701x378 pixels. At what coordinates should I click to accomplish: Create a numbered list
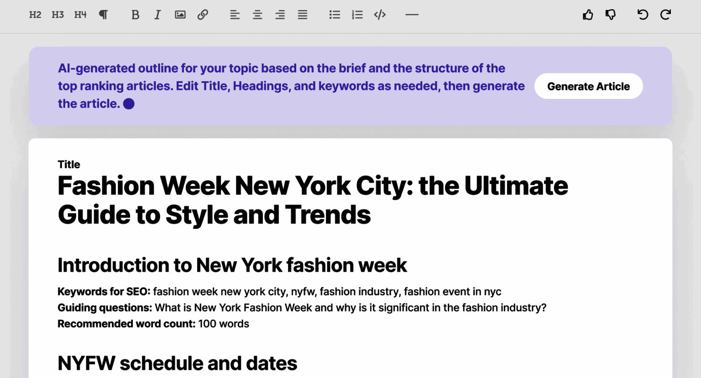click(x=357, y=15)
